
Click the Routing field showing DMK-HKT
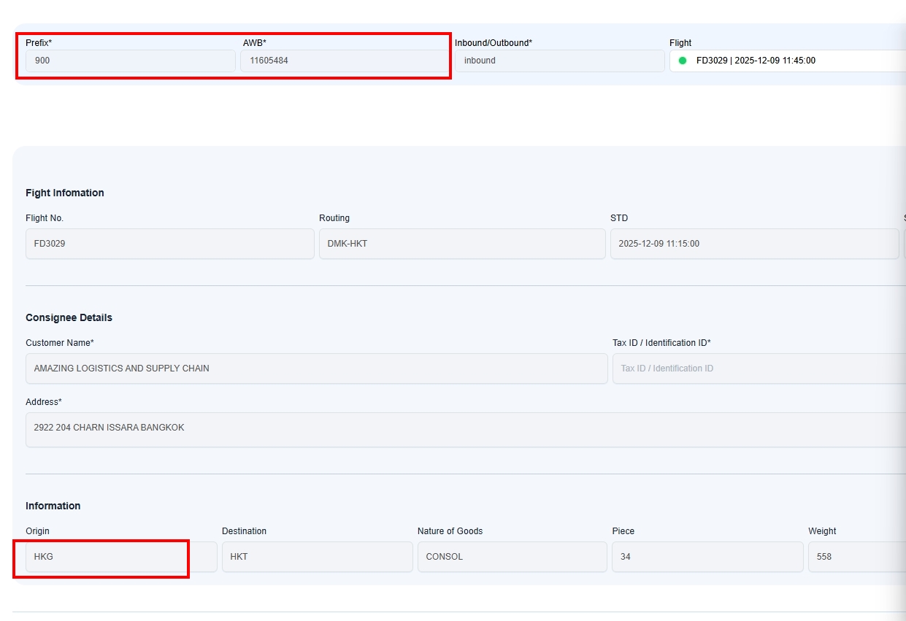pos(461,244)
